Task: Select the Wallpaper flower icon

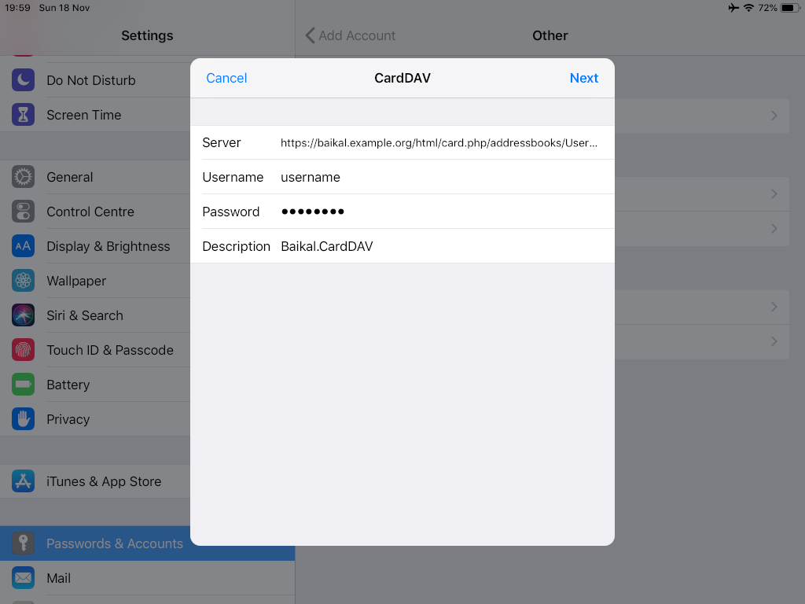Action: 23,281
